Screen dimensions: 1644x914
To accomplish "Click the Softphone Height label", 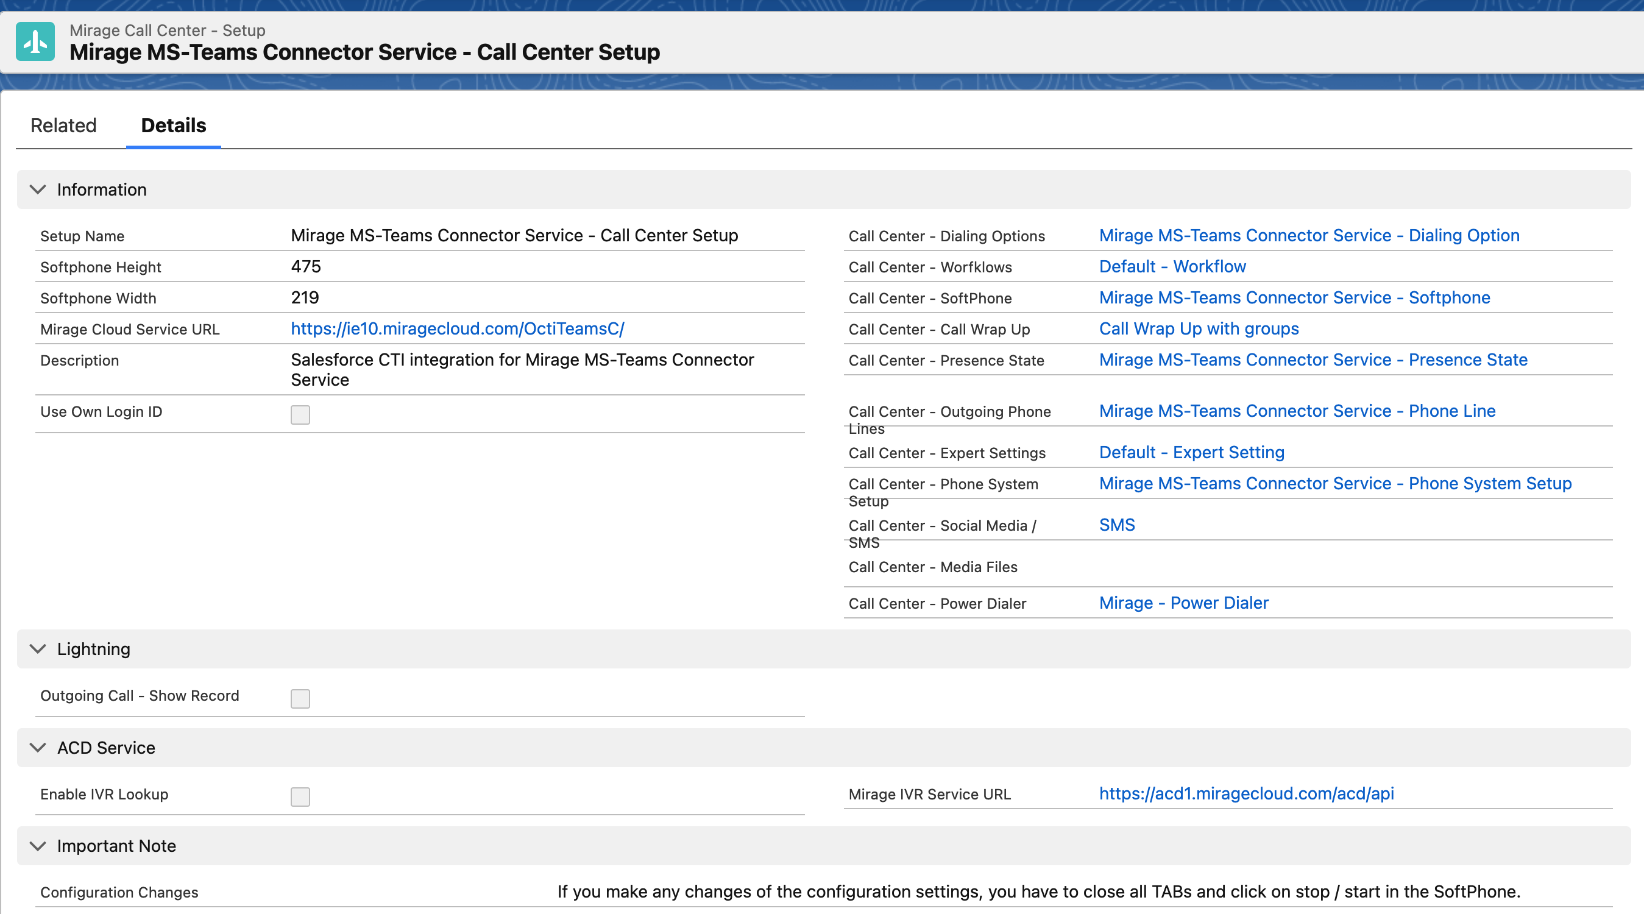I will 101,267.
